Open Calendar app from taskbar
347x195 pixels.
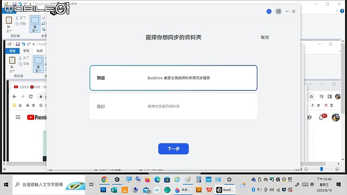coord(208,180)
